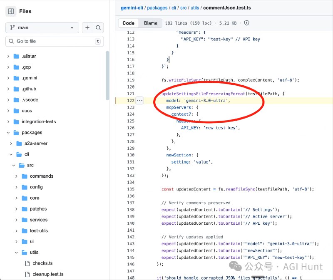Click the plus icon to add file
Viewport: 333px width, 280px height.
point(87,27)
